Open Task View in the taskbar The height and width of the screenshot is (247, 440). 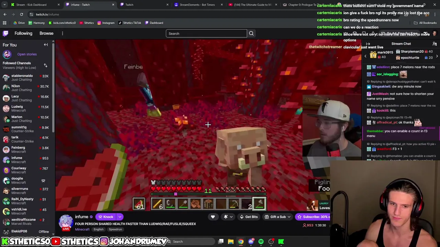click(221, 242)
